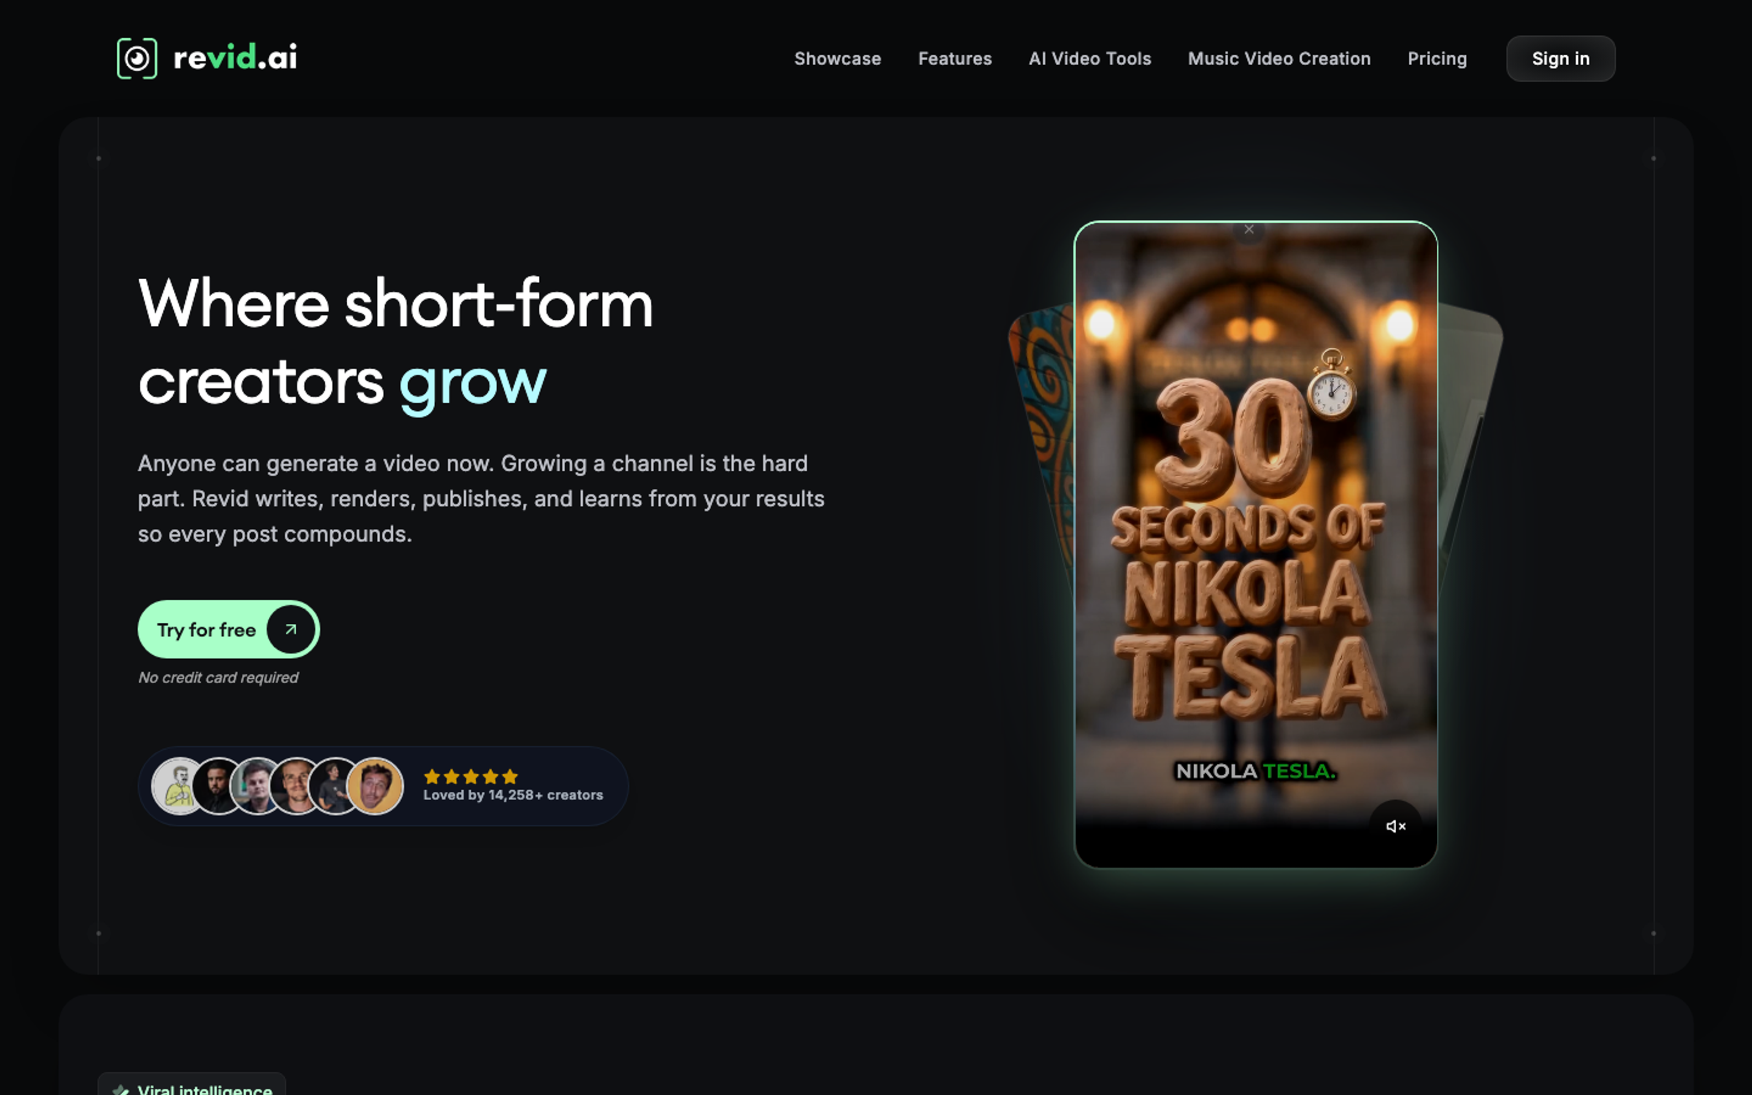
Task: Open the Features menu item
Action: click(x=955, y=59)
